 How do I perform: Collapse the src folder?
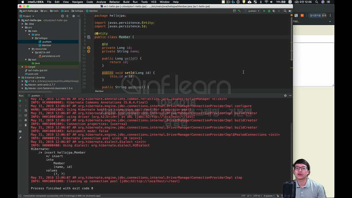tap(23, 28)
